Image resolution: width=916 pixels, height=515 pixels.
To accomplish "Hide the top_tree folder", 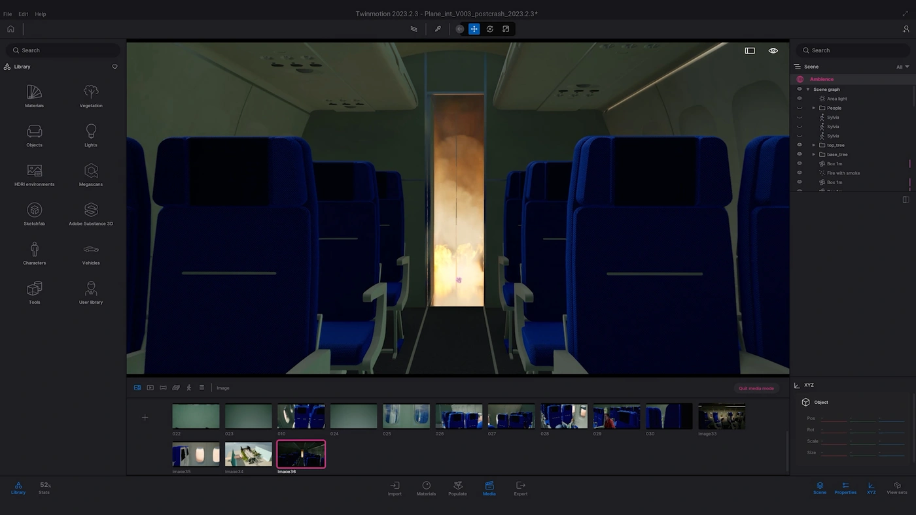I will tap(799, 145).
